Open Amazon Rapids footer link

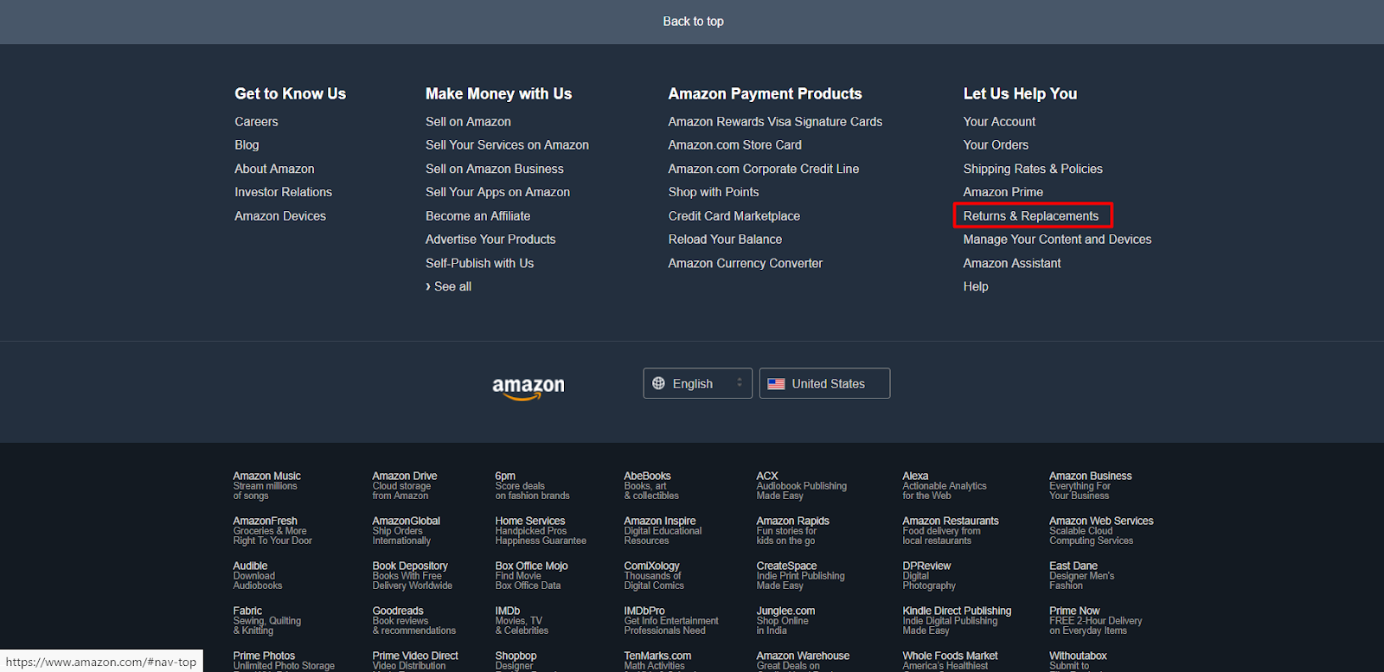792,530
